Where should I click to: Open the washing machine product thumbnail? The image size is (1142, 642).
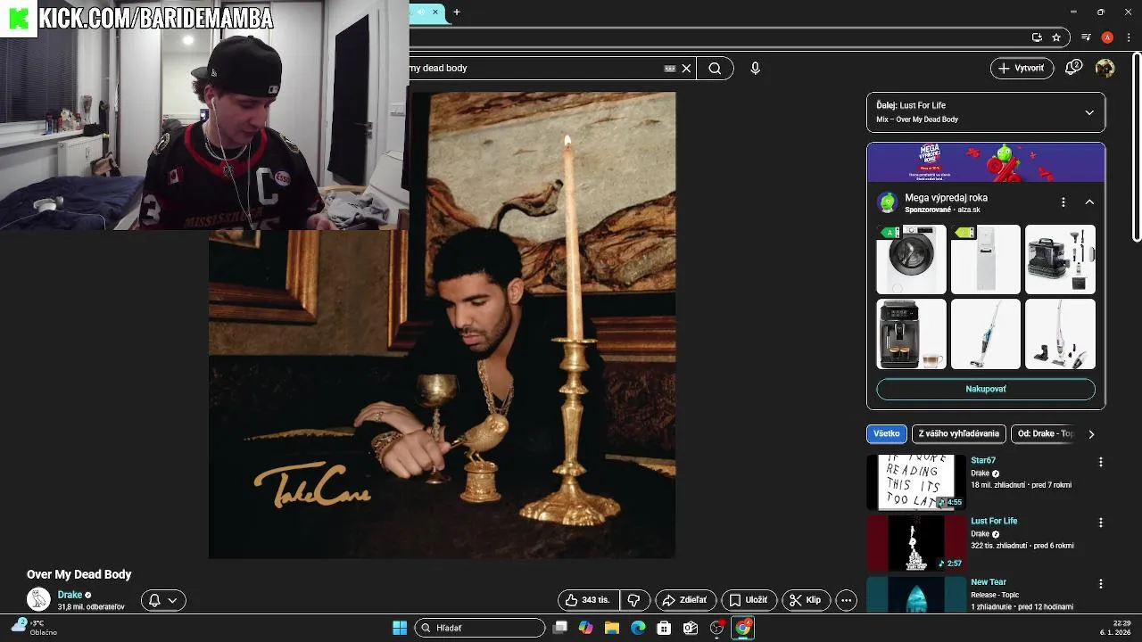pyautogui.click(x=911, y=259)
